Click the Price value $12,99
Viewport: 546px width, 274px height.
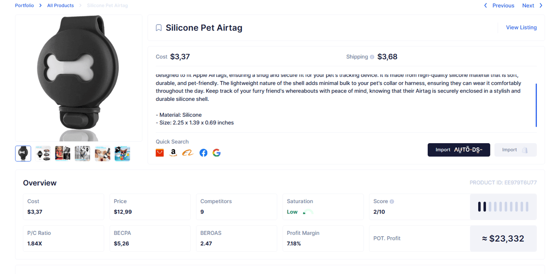(123, 212)
